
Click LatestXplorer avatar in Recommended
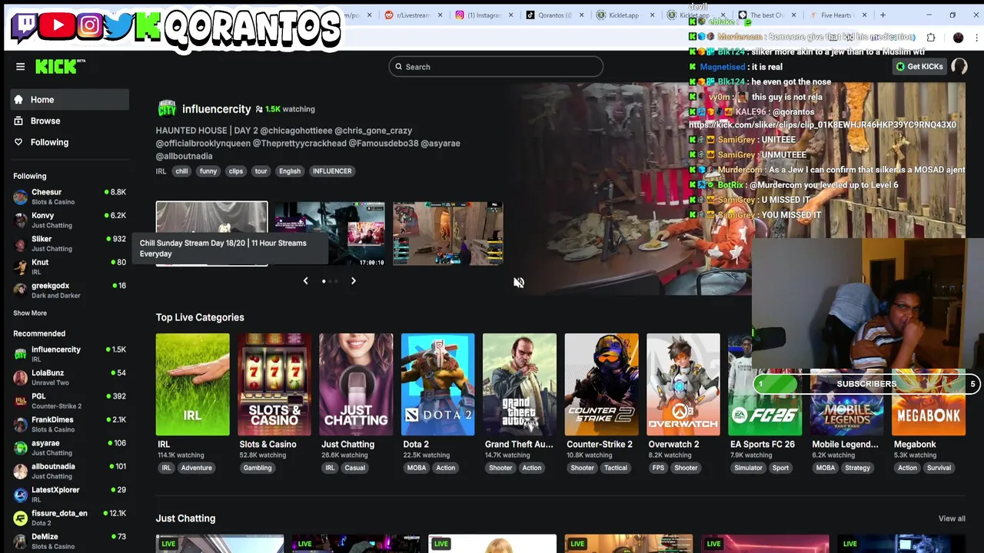coord(21,495)
